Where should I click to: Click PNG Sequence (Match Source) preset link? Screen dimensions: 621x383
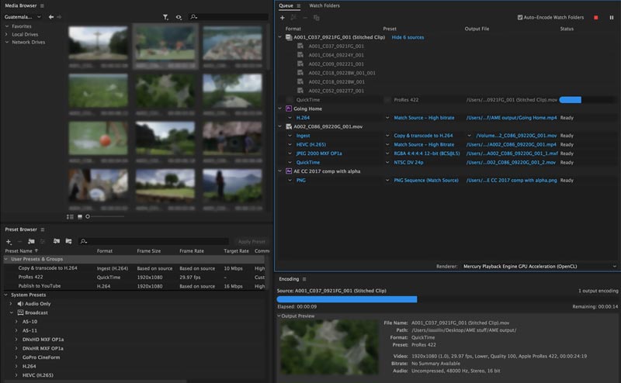point(425,181)
